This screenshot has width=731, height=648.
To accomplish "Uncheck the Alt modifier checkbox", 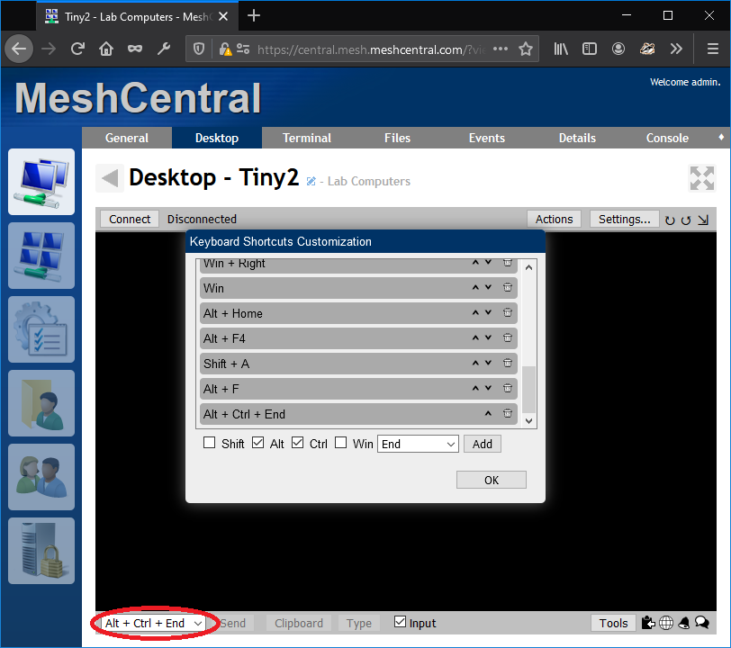I will point(257,443).
